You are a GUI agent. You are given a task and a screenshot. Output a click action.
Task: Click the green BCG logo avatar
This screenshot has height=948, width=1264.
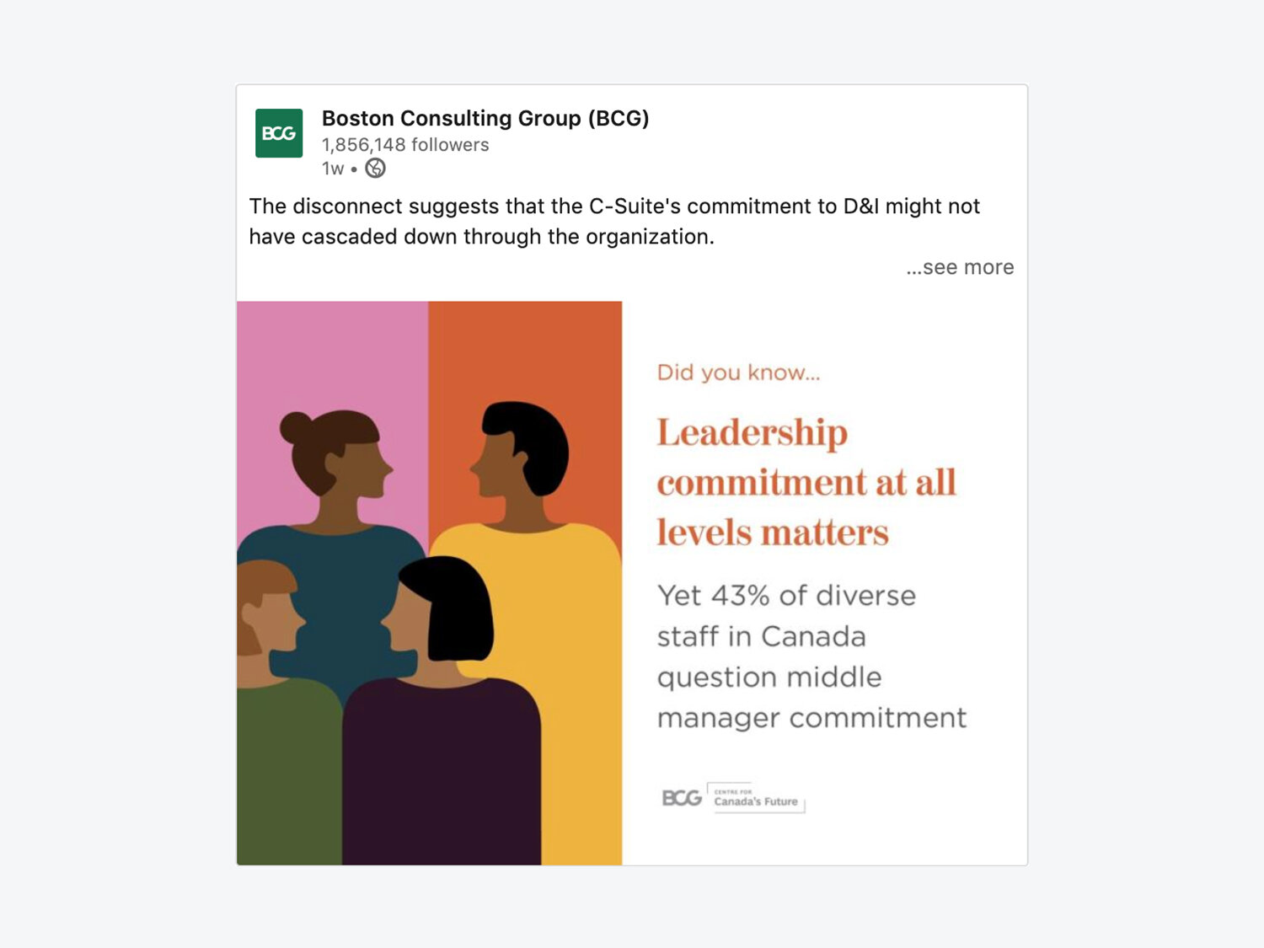click(x=279, y=133)
